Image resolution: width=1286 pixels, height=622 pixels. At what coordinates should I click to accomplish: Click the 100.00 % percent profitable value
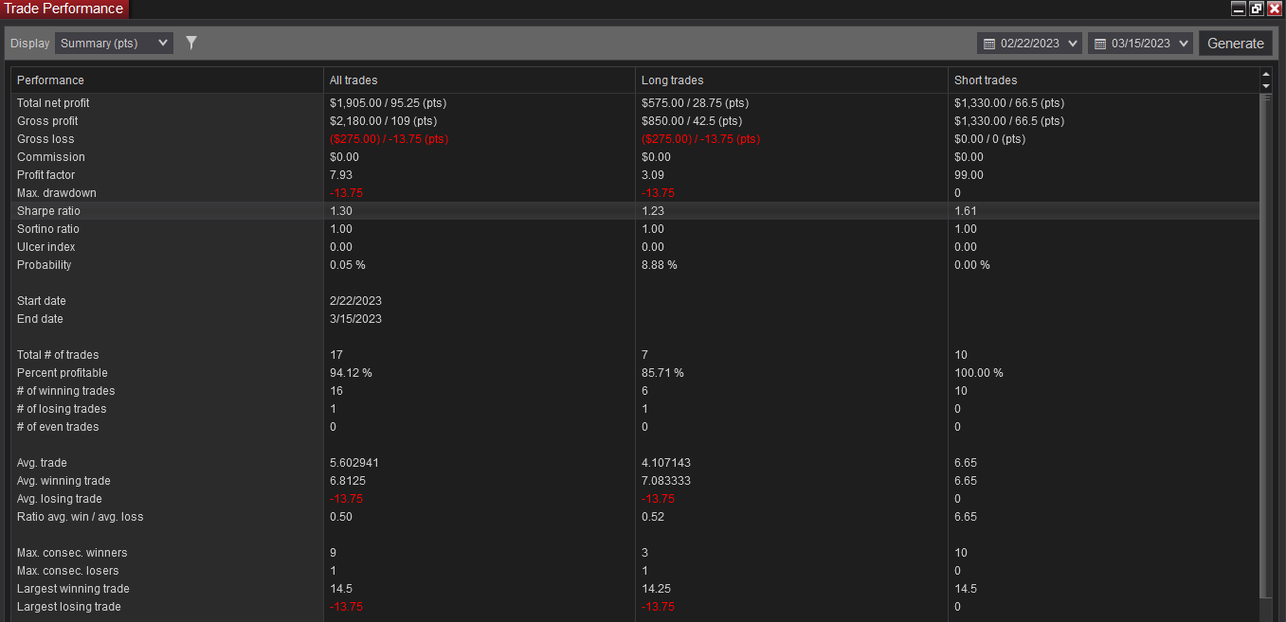point(979,373)
